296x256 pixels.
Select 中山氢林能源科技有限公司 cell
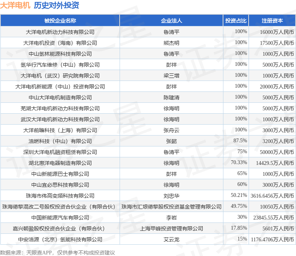coord(60,54)
